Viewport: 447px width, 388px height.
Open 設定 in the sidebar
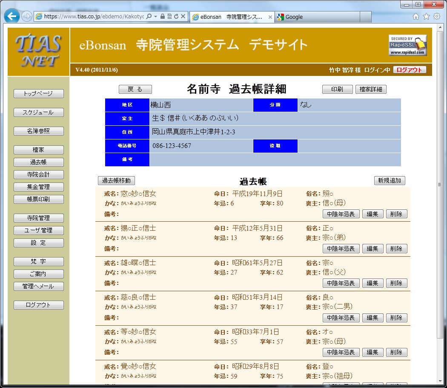click(x=38, y=243)
